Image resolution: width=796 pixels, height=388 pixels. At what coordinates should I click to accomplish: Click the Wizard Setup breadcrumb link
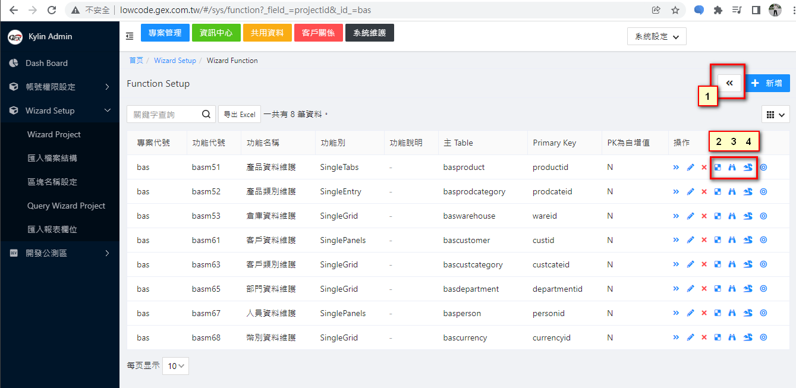coord(175,61)
